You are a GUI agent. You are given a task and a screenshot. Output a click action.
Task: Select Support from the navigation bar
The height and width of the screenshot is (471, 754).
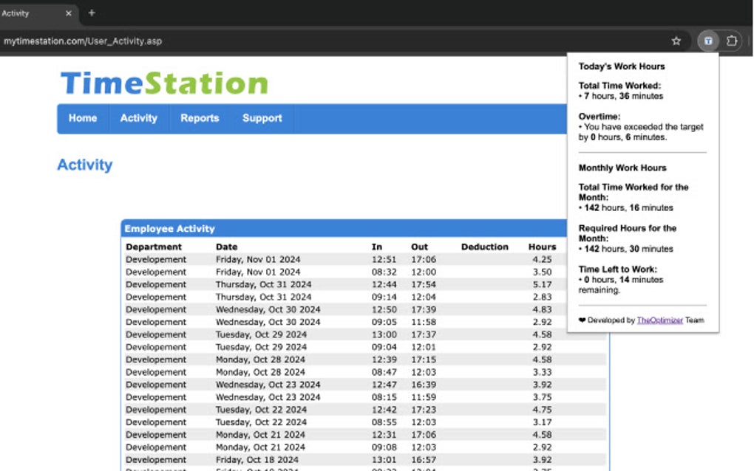pyautogui.click(x=261, y=118)
